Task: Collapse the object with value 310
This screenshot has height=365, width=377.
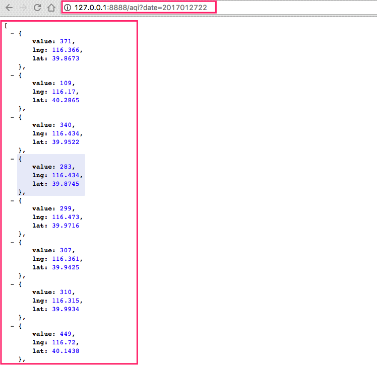Action: pos(12,284)
